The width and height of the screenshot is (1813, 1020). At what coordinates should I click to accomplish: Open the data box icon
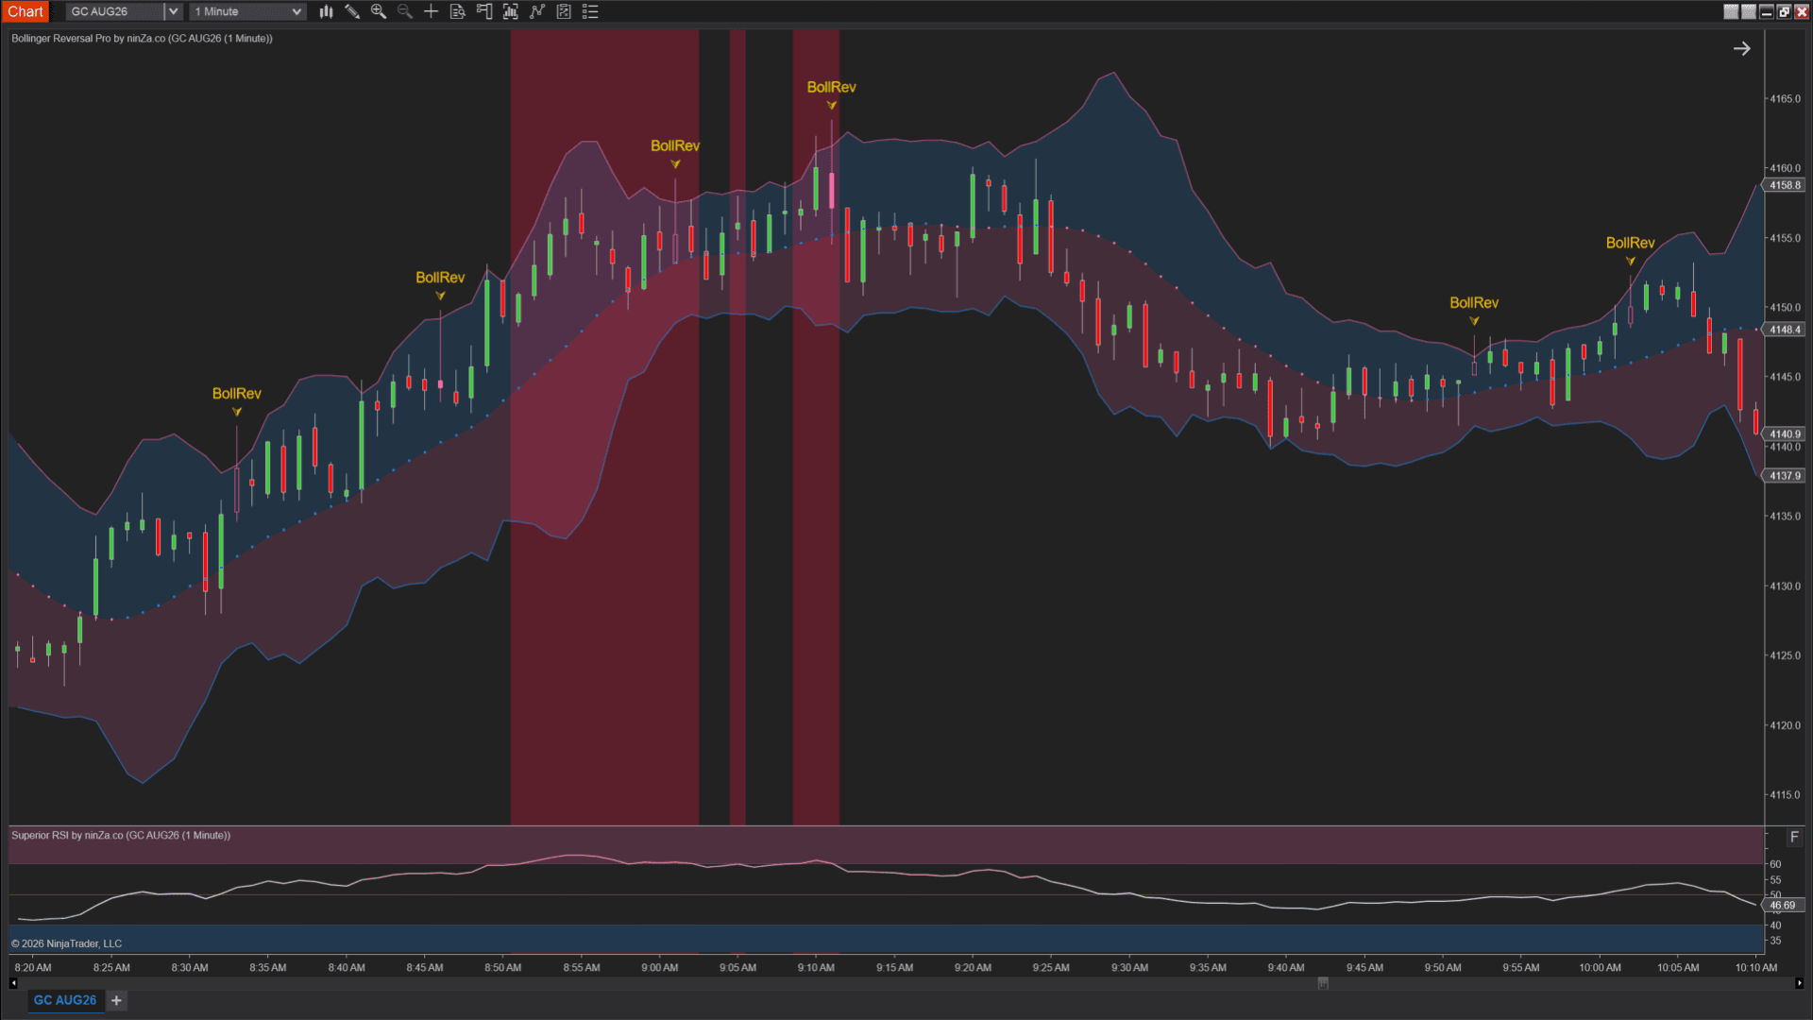(x=458, y=11)
